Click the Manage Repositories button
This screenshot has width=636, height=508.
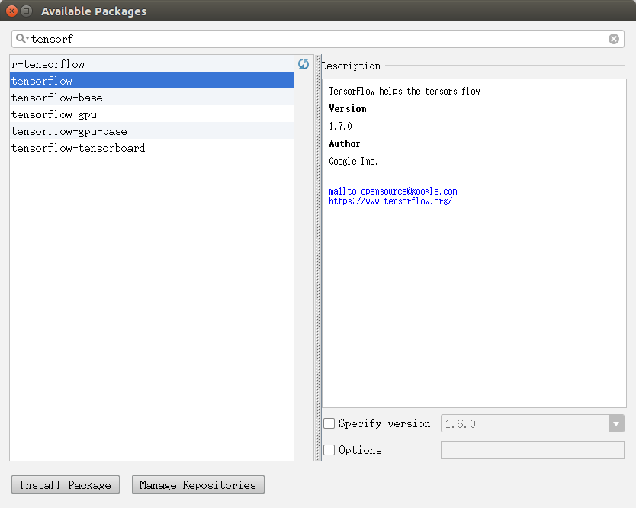pos(198,484)
